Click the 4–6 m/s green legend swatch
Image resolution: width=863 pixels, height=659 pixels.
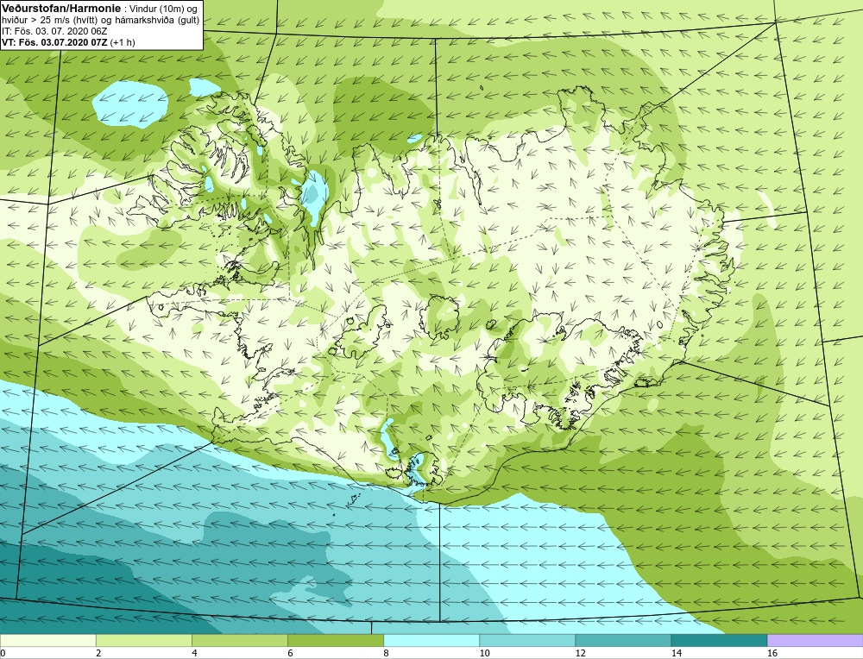(x=239, y=641)
